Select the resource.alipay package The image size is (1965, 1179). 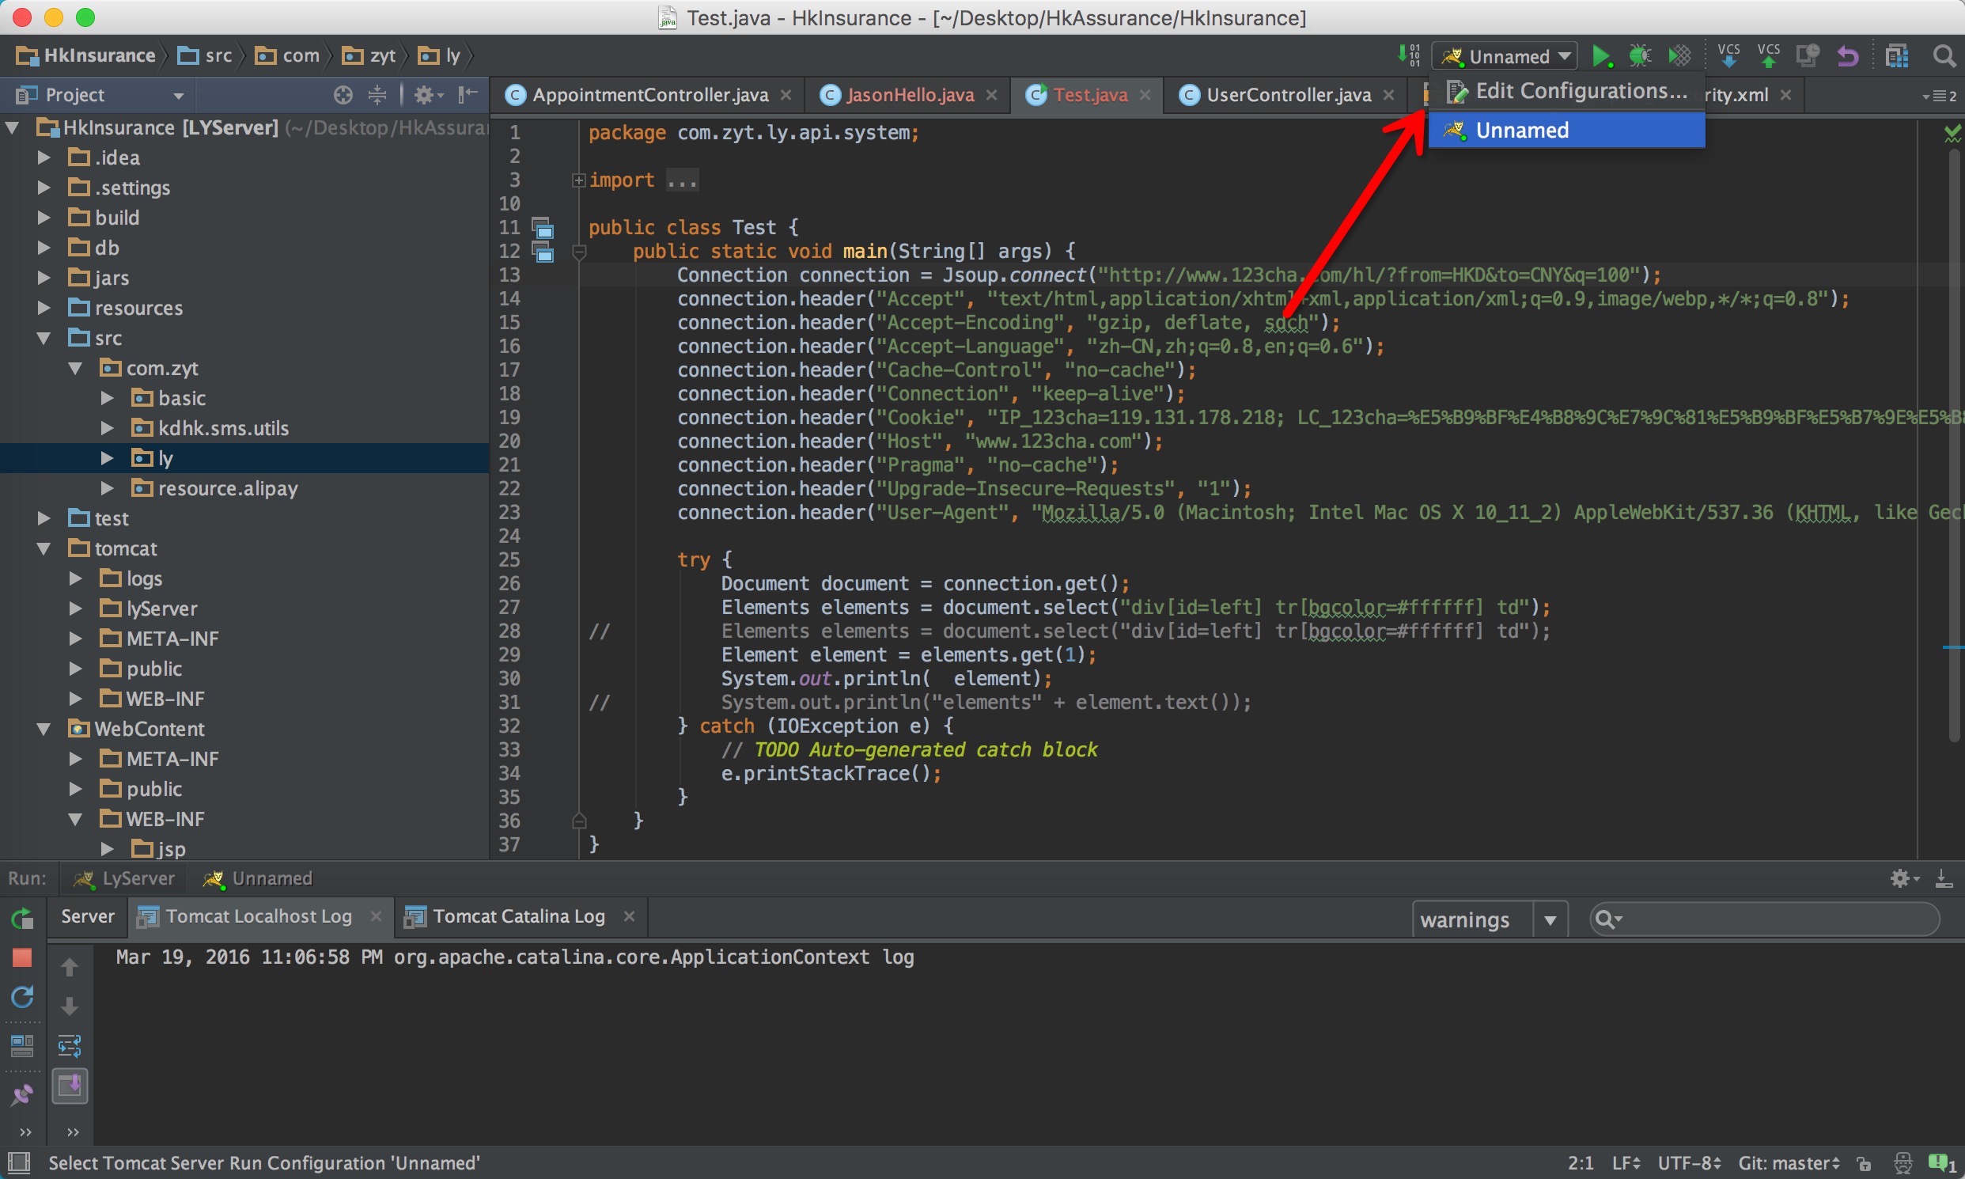[227, 488]
